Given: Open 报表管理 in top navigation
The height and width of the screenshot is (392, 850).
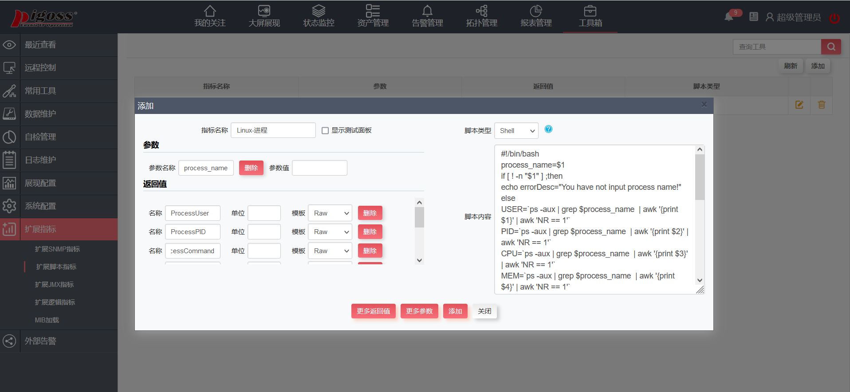Looking at the screenshot, I should (x=536, y=16).
